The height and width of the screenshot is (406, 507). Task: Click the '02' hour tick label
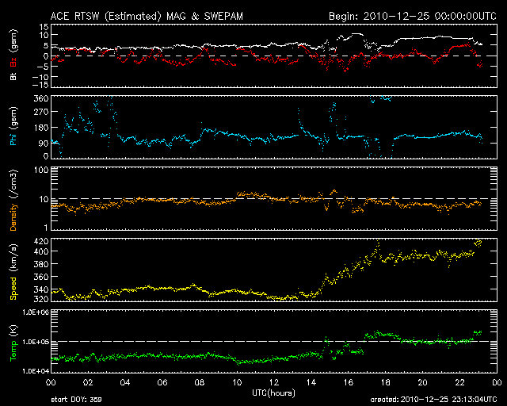click(x=88, y=382)
